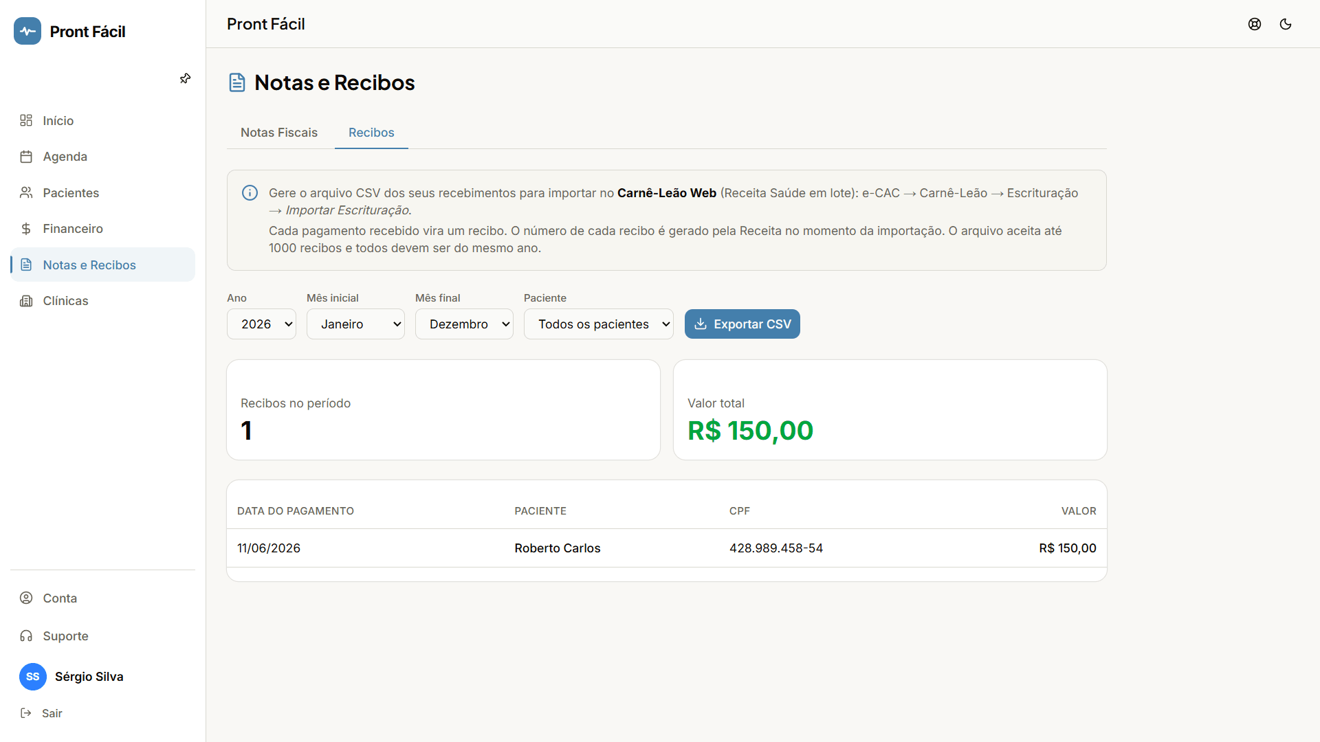1320x742 pixels.
Task: Click the Pront Fácil brand name in sidebar
Action: coord(87,32)
